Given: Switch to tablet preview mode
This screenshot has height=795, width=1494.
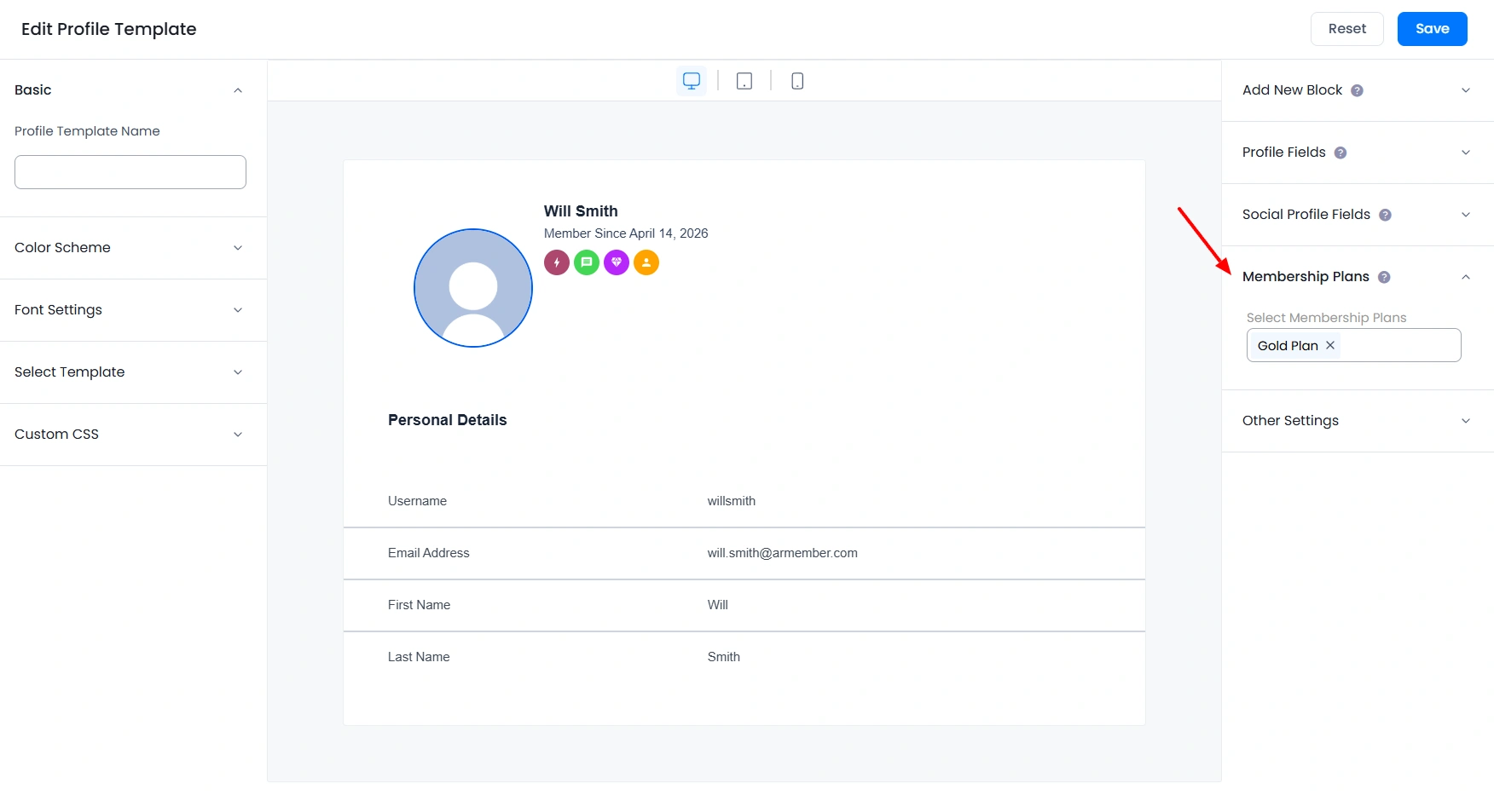Looking at the screenshot, I should (x=743, y=80).
